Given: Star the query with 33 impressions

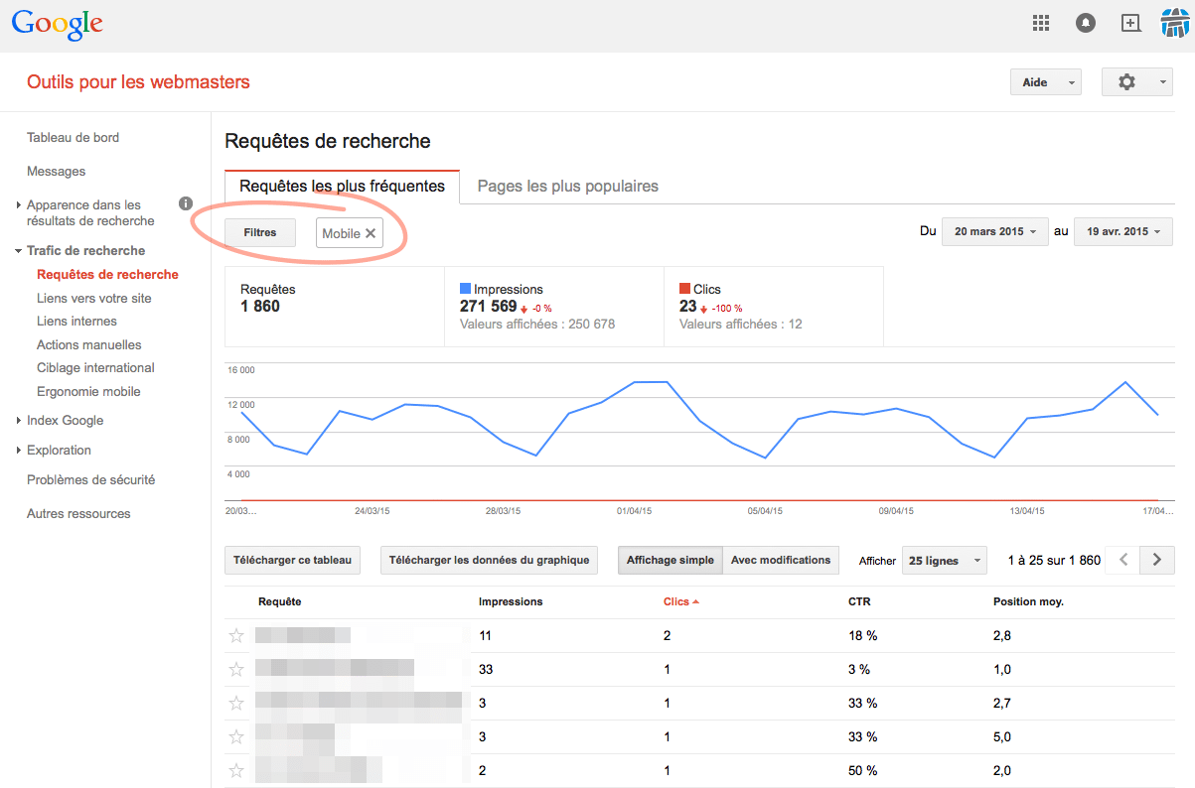Looking at the screenshot, I should [236, 670].
